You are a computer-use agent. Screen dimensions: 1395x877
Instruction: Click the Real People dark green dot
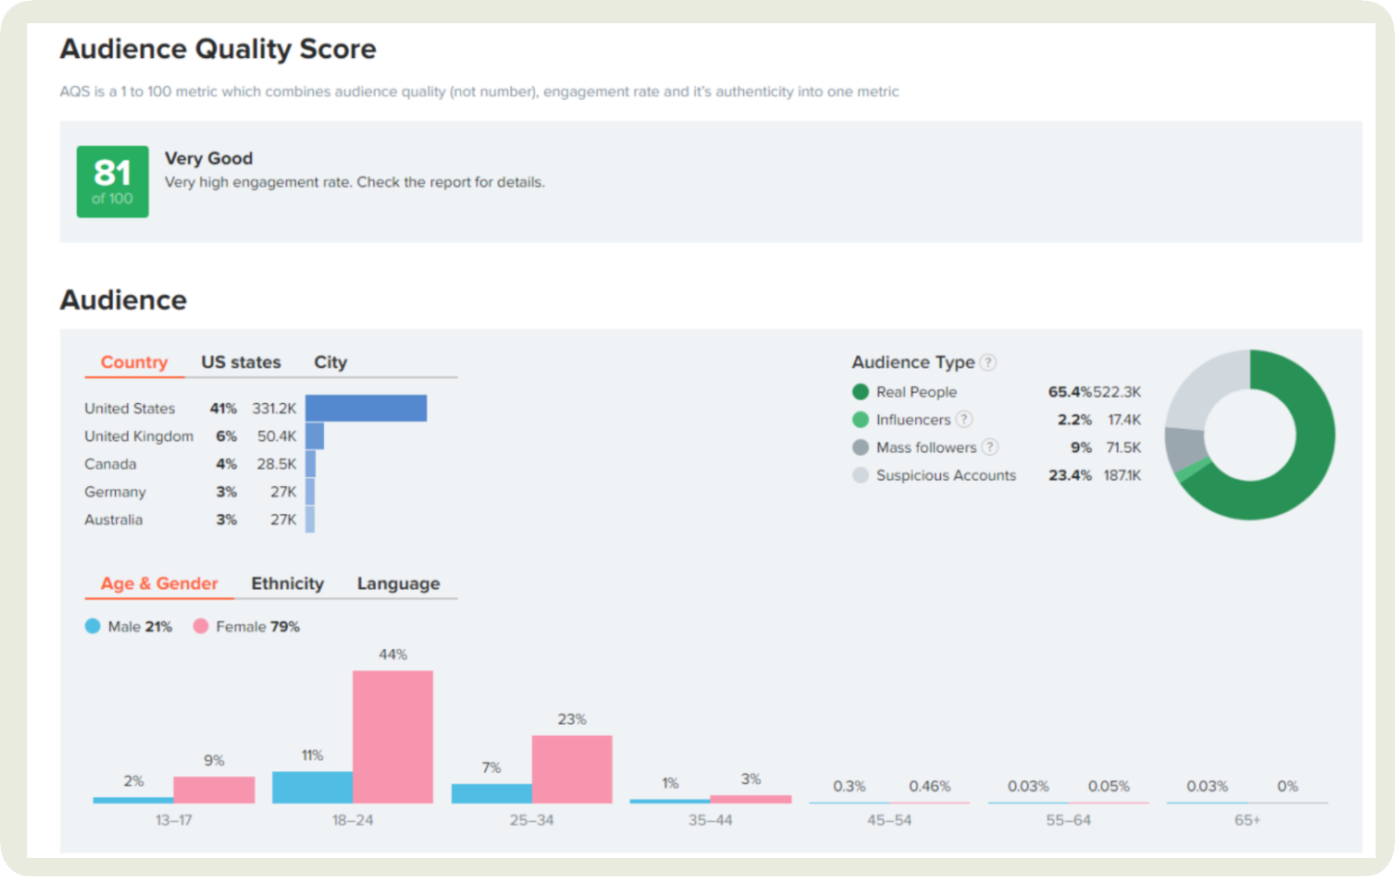click(x=860, y=392)
